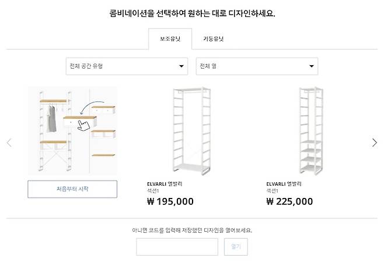Click the 섹션1 label under the ₩195,000 product's name
Image resolution: width=384 pixels, height=262 pixels.
(153, 191)
